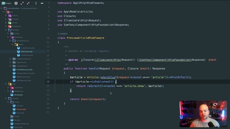The width and height of the screenshot is (230, 129).
Task: Click the Select Opened File target icon
Action: coord(16,3)
